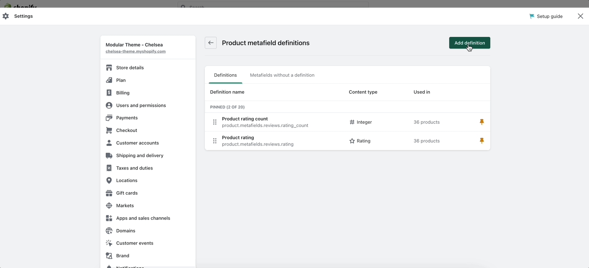Click the Content type column header
589x268 pixels.
pos(363,92)
